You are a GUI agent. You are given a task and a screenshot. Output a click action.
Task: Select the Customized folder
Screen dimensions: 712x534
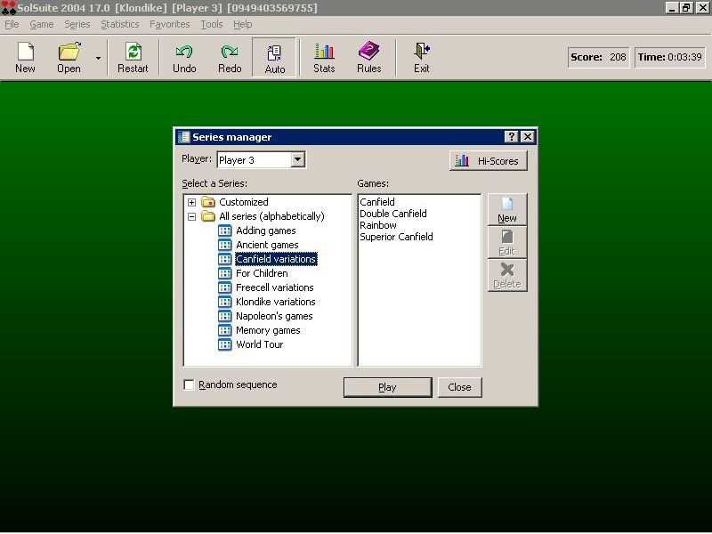coord(243,202)
